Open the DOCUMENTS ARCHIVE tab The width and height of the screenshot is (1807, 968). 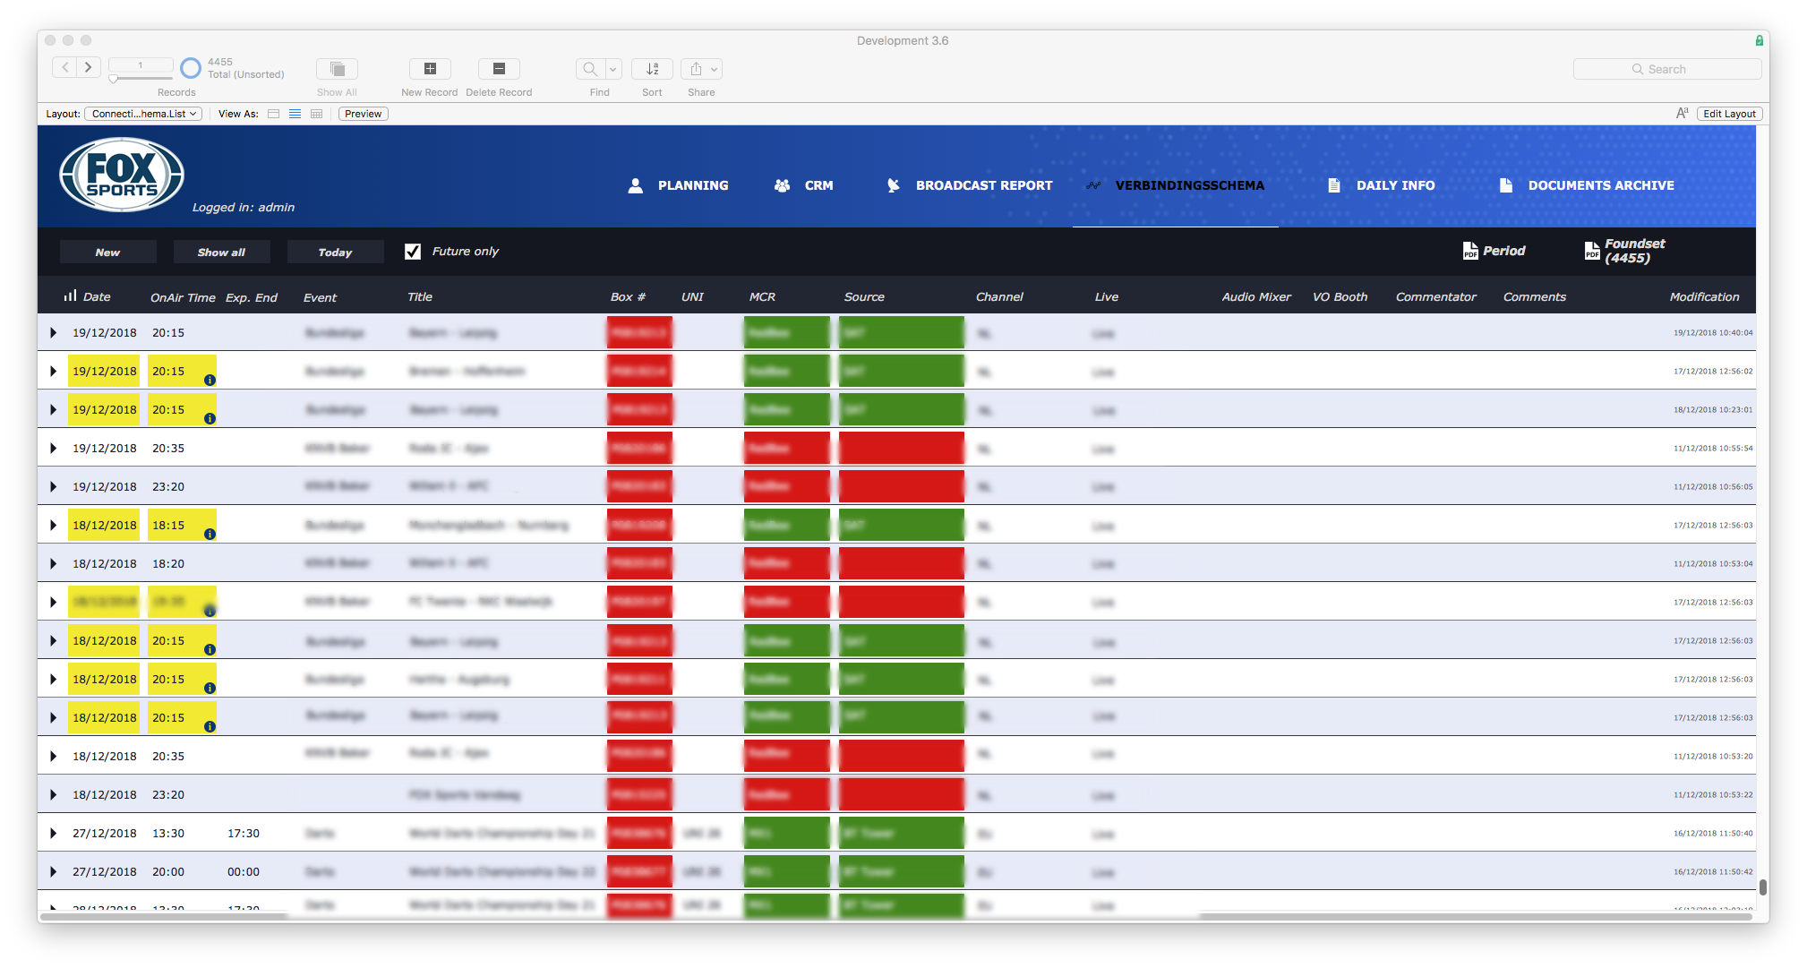[x=1586, y=185]
